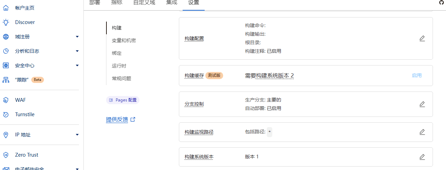Click the Discover lightbulb icon
The width and height of the screenshot is (446, 170).
coord(6,22)
